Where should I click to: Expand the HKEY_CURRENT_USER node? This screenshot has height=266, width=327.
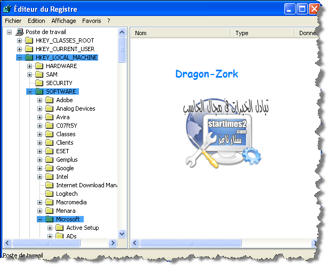[19, 49]
